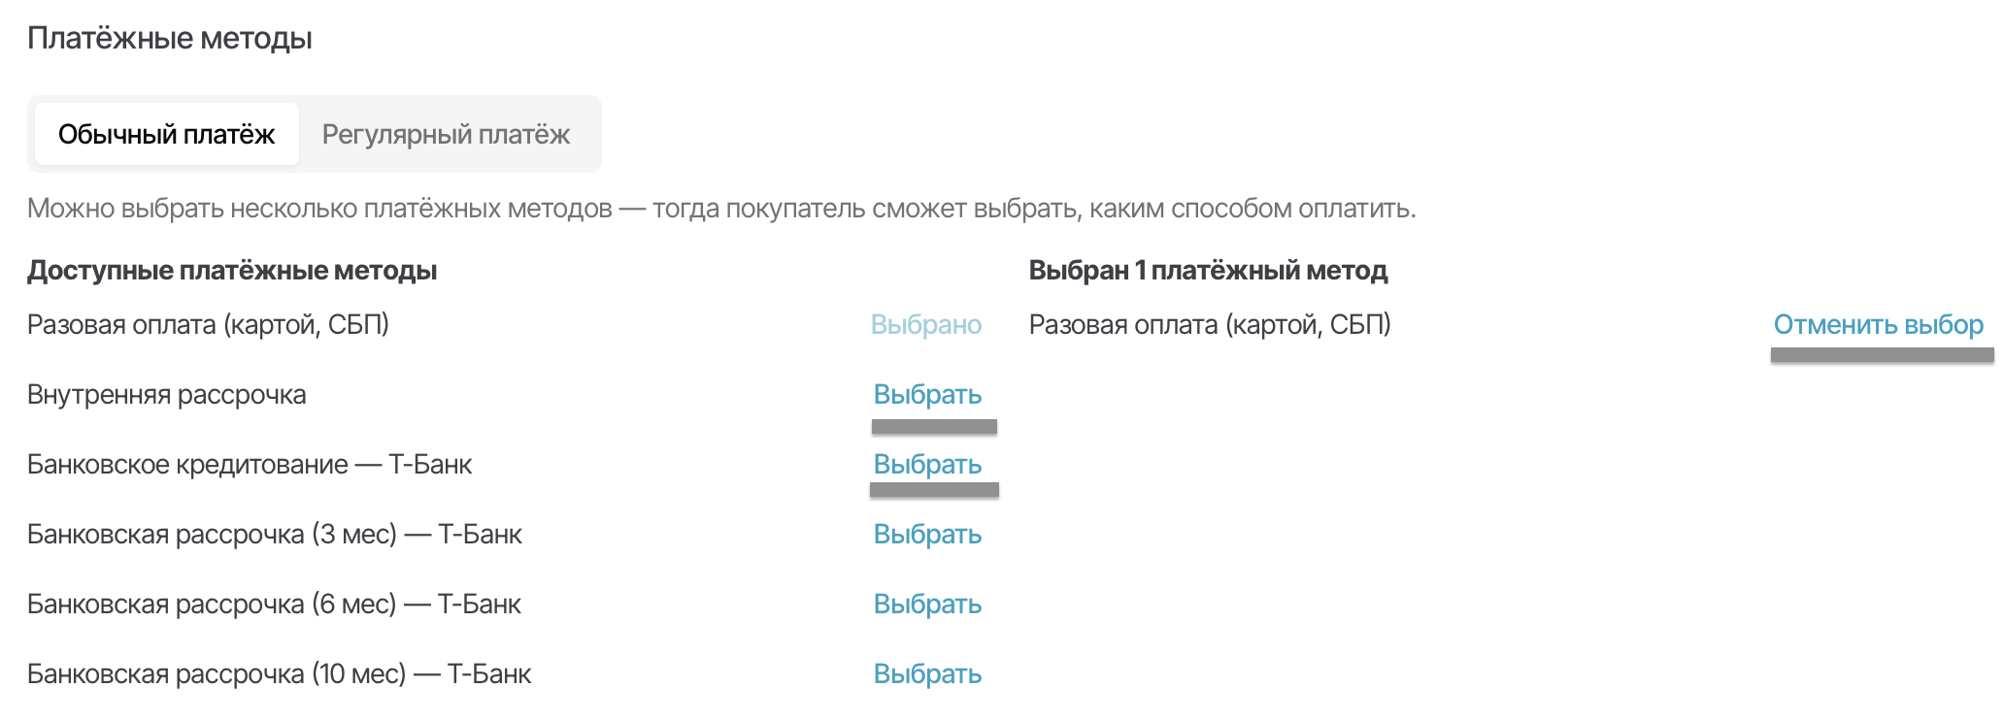Click Разовая оплата label in available methods
2004x720 pixels.
click(208, 324)
